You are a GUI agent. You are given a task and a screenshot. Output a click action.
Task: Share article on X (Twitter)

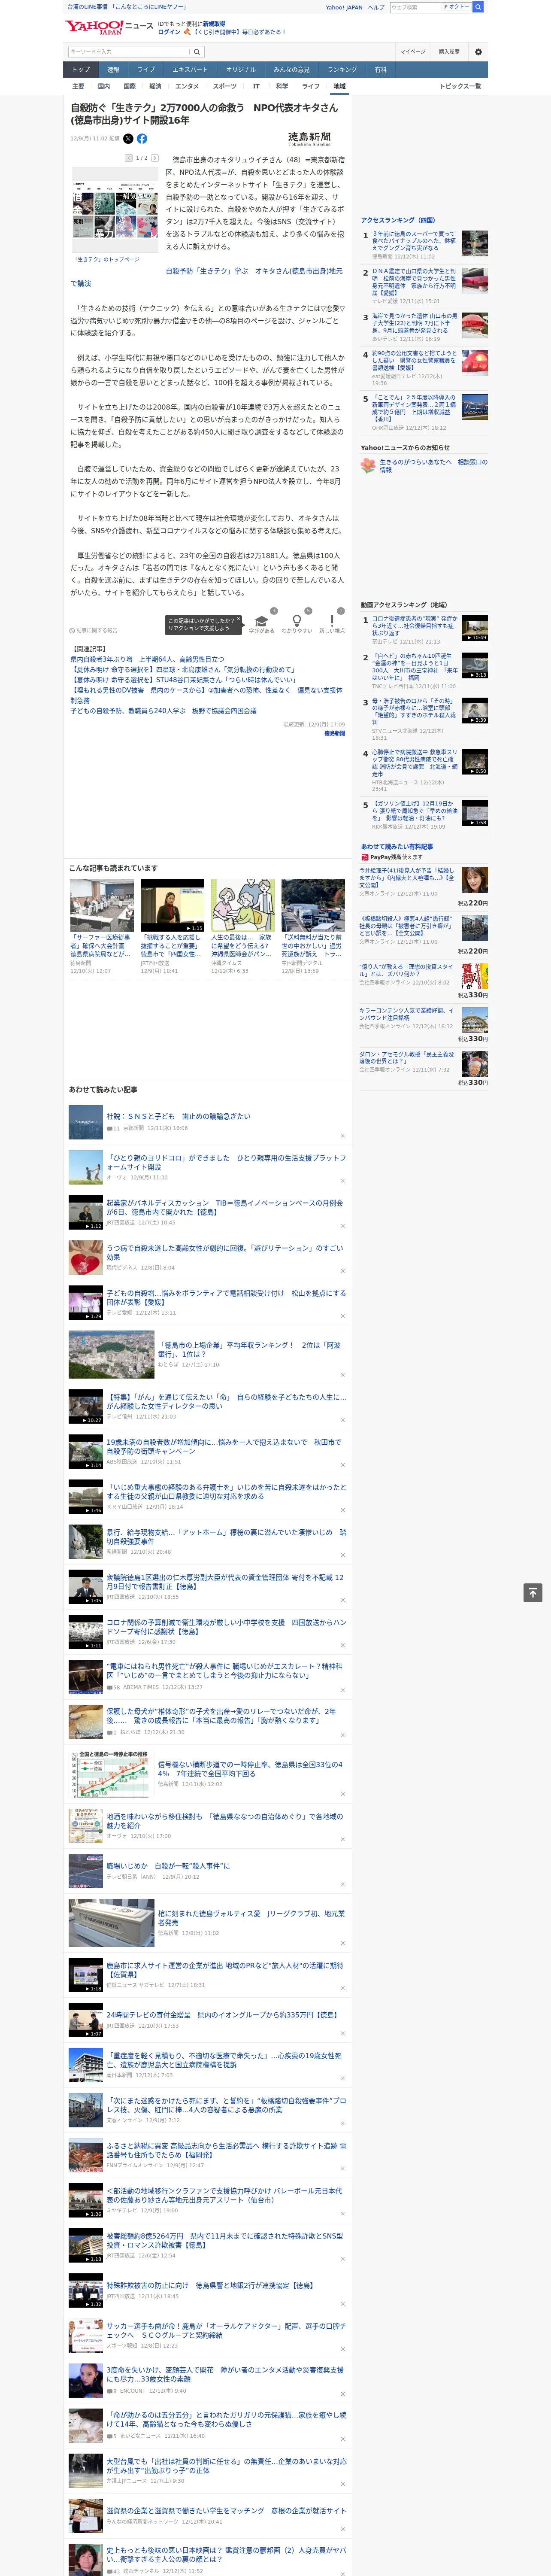click(x=128, y=139)
